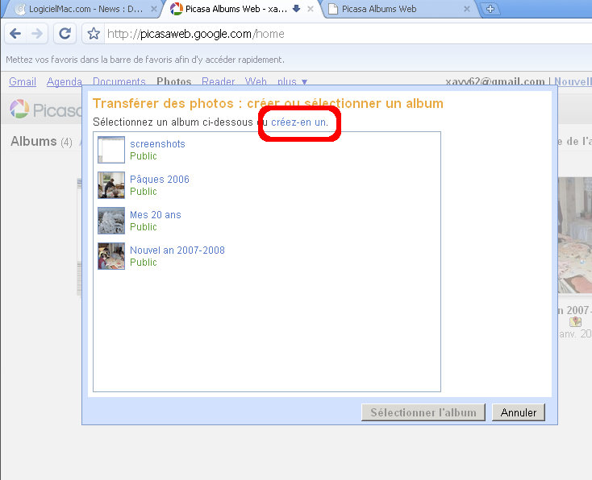This screenshot has height=480, width=592.
Task: Click the favorites bar hint text
Action: click(145, 60)
